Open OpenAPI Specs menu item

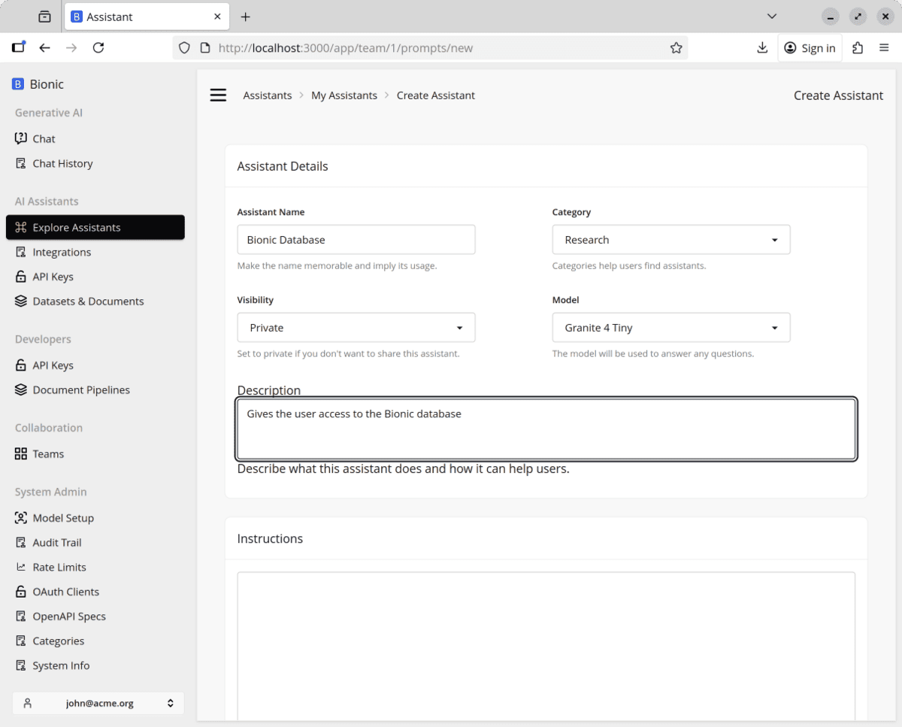pos(69,616)
